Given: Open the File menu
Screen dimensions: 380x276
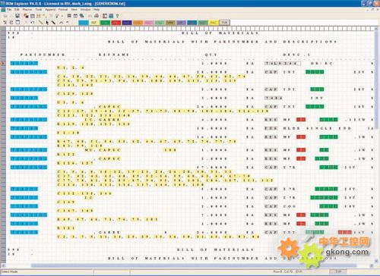Looking at the screenshot, I should 9,9.
